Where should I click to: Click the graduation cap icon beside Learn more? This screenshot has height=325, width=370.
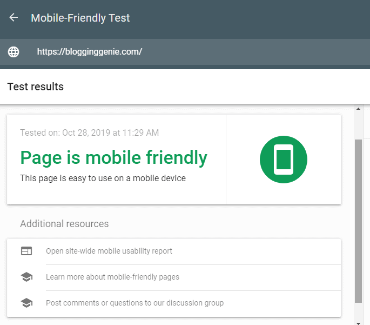26,277
